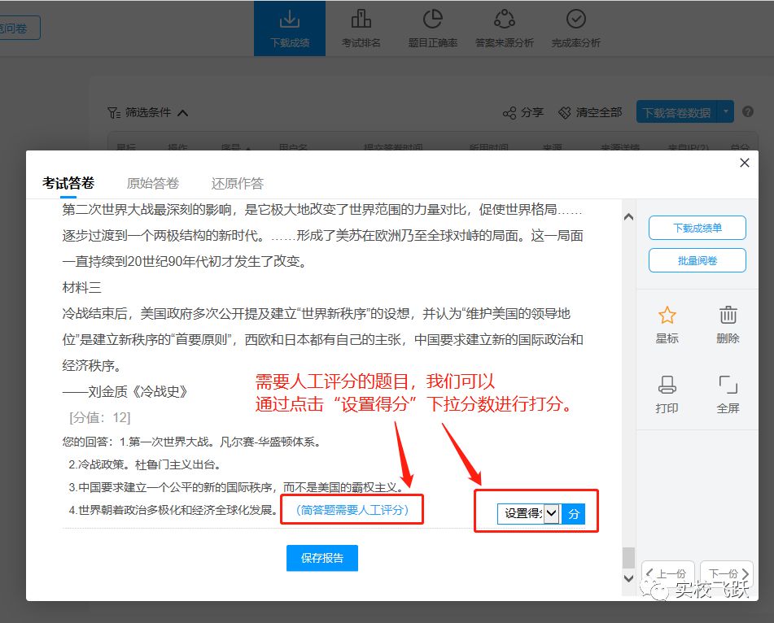Select the 下载成绩 download scores tool
The height and width of the screenshot is (623, 774).
pyautogui.click(x=289, y=27)
